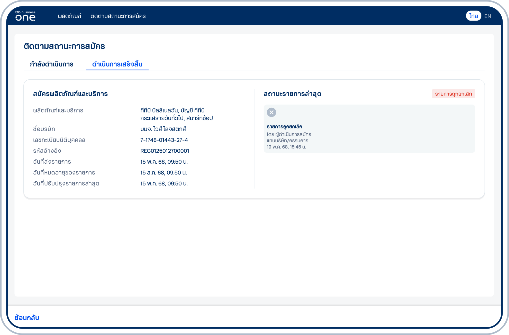Select the กำลังดำเนินการ tab

coord(52,64)
